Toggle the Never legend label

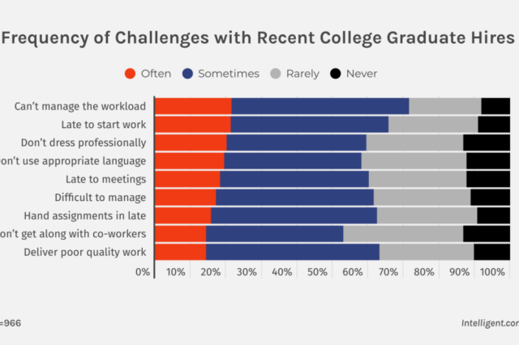pos(361,74)
